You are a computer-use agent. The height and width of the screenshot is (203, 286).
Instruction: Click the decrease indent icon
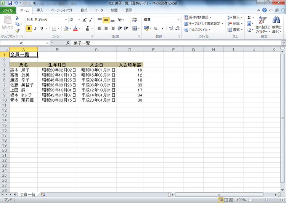tap(120, 29)
